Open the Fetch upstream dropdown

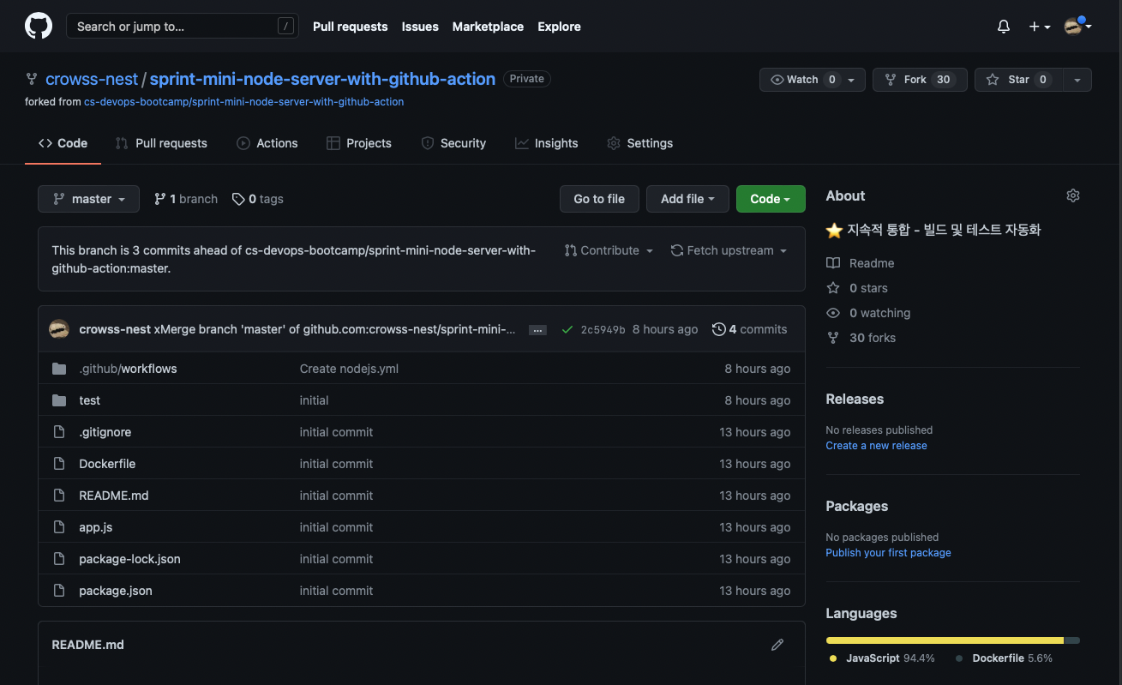click(x=729, y=250)
